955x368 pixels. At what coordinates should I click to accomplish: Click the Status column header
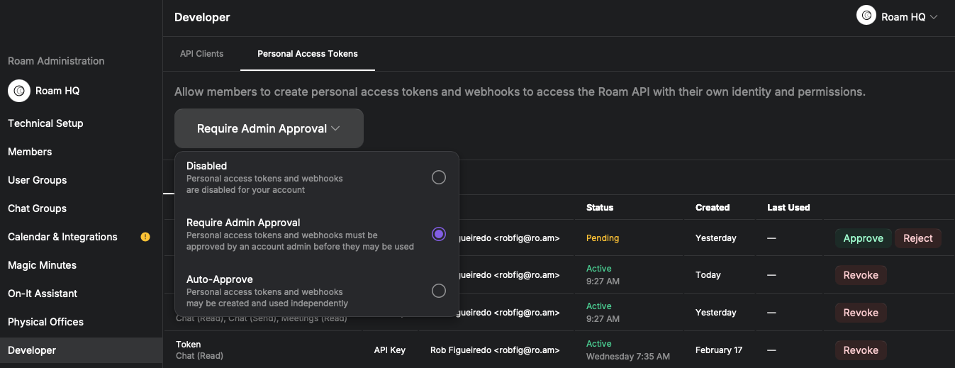600,208
